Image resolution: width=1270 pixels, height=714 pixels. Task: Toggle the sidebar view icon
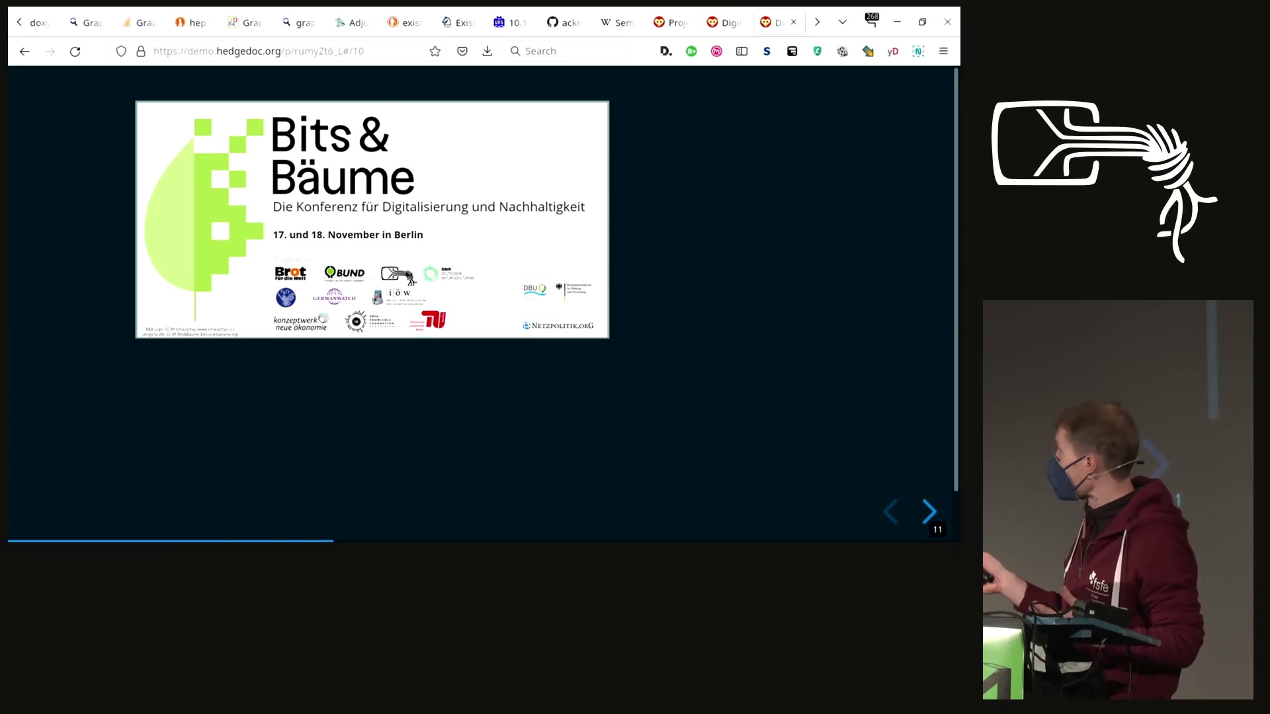point(741,51)
